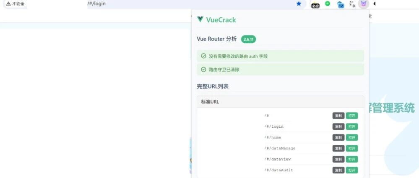Copy the /#/home URL
Viewport: 419px width, 178px height.
click(x=338, y=137)
